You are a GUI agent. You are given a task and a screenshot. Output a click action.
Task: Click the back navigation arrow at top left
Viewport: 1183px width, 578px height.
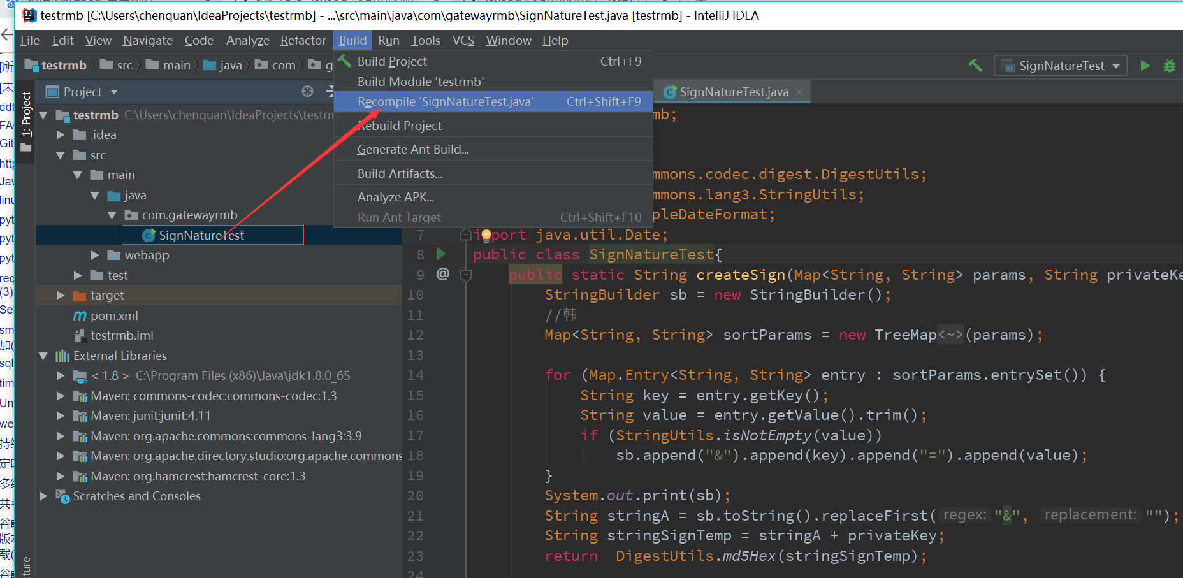coord(6,36)
